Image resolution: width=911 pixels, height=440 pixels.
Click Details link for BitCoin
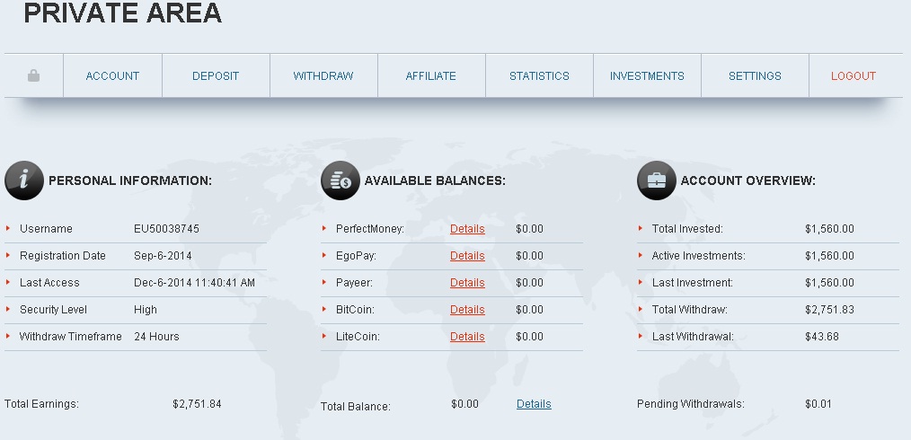click(x=467, y=310)
